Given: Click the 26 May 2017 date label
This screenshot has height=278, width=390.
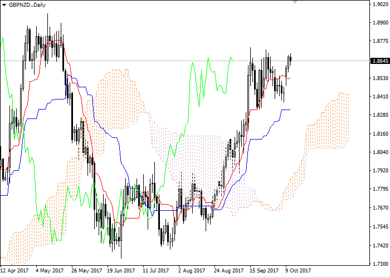Looking at the screenshot, I should (86, 270).
